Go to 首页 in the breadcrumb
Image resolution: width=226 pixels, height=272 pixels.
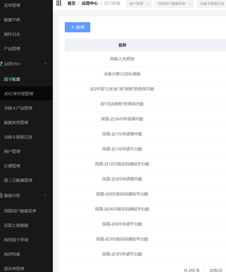71,3
